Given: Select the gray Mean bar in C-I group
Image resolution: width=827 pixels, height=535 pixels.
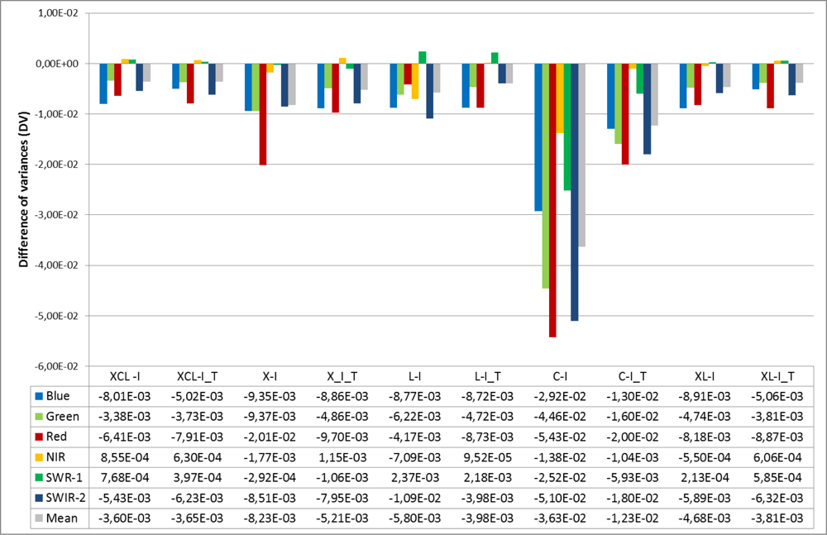Looking at the screenshot, I should 581,155.
